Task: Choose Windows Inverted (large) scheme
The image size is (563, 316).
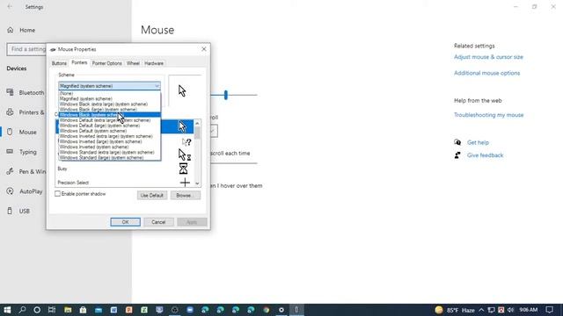Action: coord(109,142)
